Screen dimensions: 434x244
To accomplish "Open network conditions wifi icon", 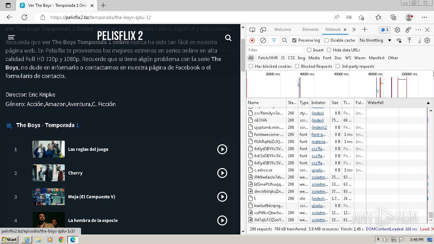I will (x=399, y=40).
